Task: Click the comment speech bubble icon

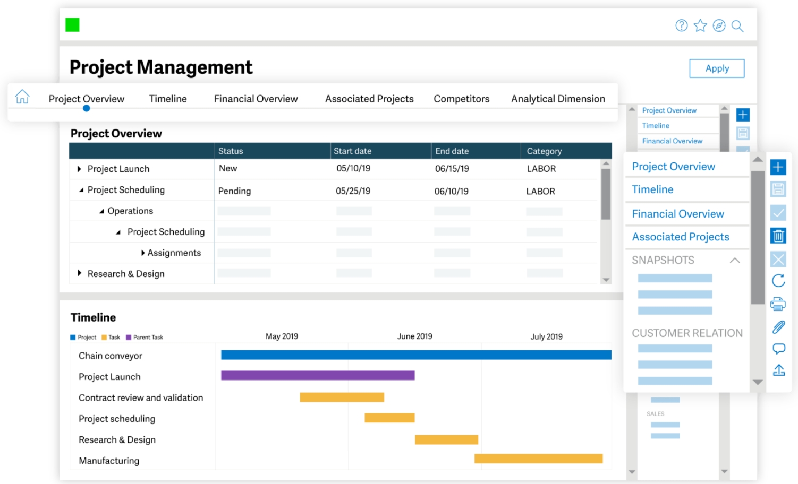Action: [778, 349]
